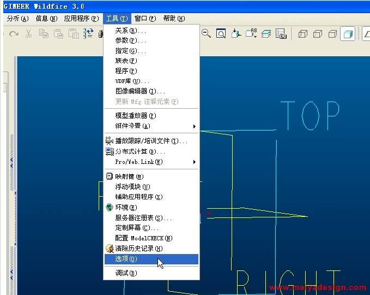Open 环境(E) settings entry
Screen dimensions: 370x295
pos(151,207)
